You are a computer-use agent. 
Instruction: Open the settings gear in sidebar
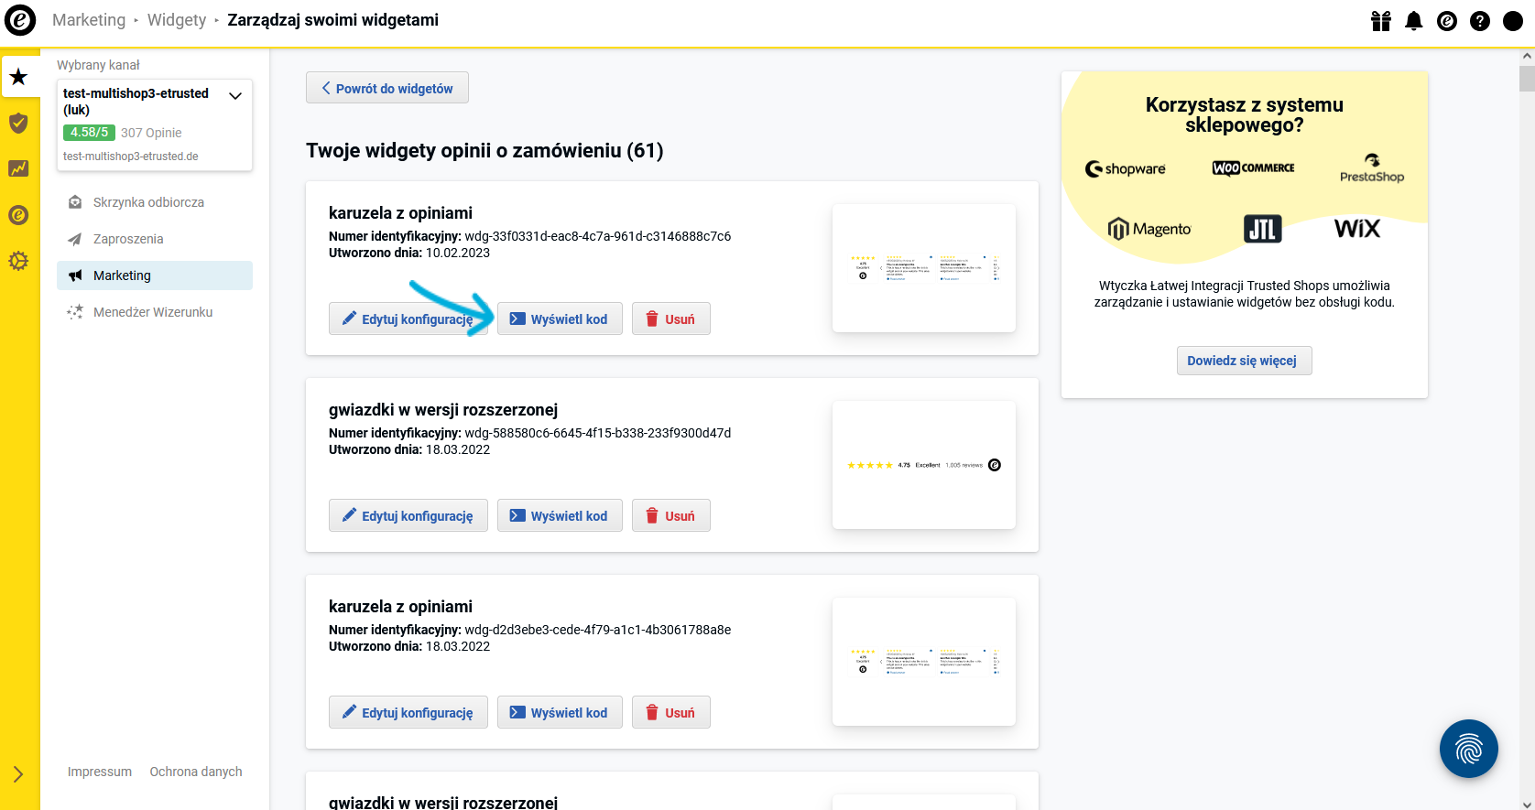pos(19,261)
